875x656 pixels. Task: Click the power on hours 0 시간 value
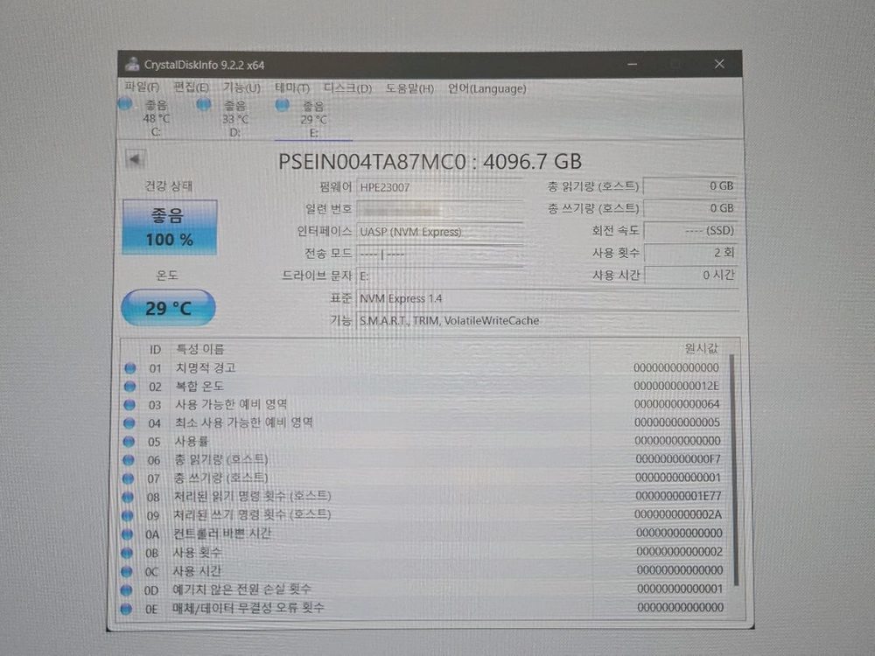690,275
